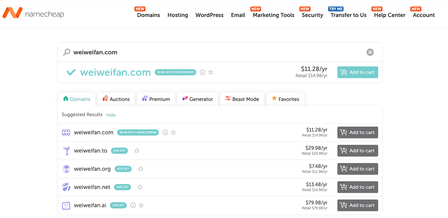
Task: Expand the Hosting menu in header
Action: pos(178,15)
